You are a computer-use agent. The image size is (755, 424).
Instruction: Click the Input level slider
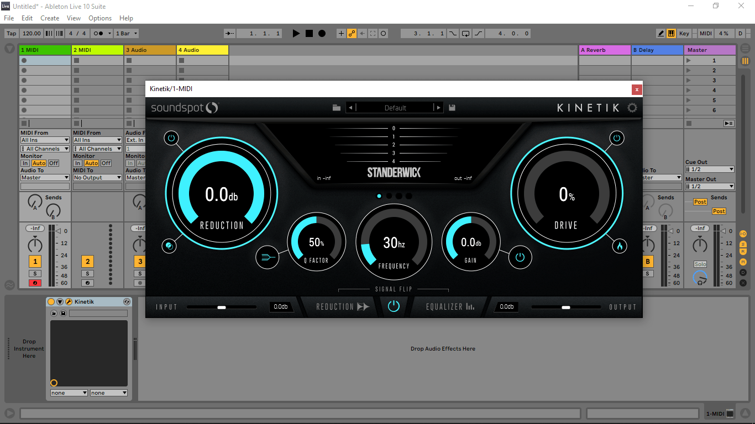[x=222, y=307]
